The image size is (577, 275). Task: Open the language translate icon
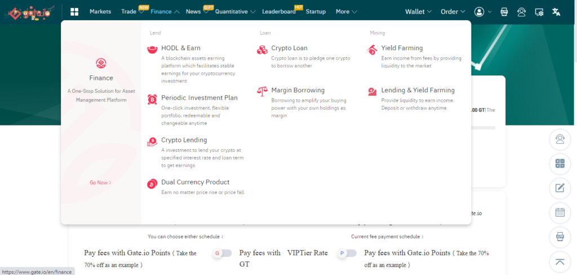click(556, 12)
